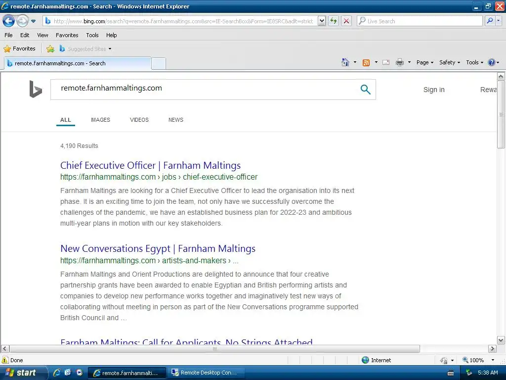This screenshot has width=506, height=380.
Task: Switch to the NEWS tab
Action: click(176, 120)
